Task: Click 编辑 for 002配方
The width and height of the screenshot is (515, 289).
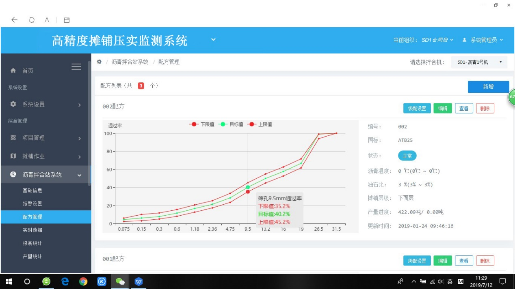Action: (443, 108)
